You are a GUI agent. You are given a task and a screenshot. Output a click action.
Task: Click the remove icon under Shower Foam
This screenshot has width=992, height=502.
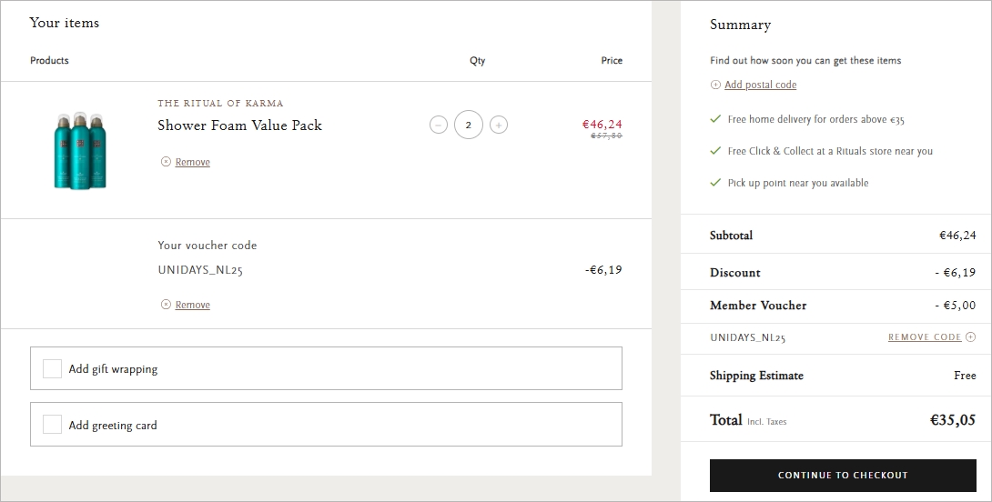pos(166,162)
